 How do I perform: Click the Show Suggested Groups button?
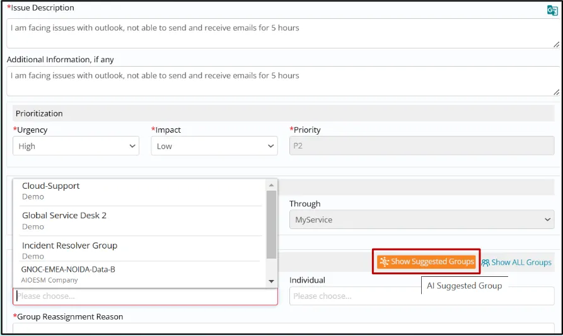[426, 262]
